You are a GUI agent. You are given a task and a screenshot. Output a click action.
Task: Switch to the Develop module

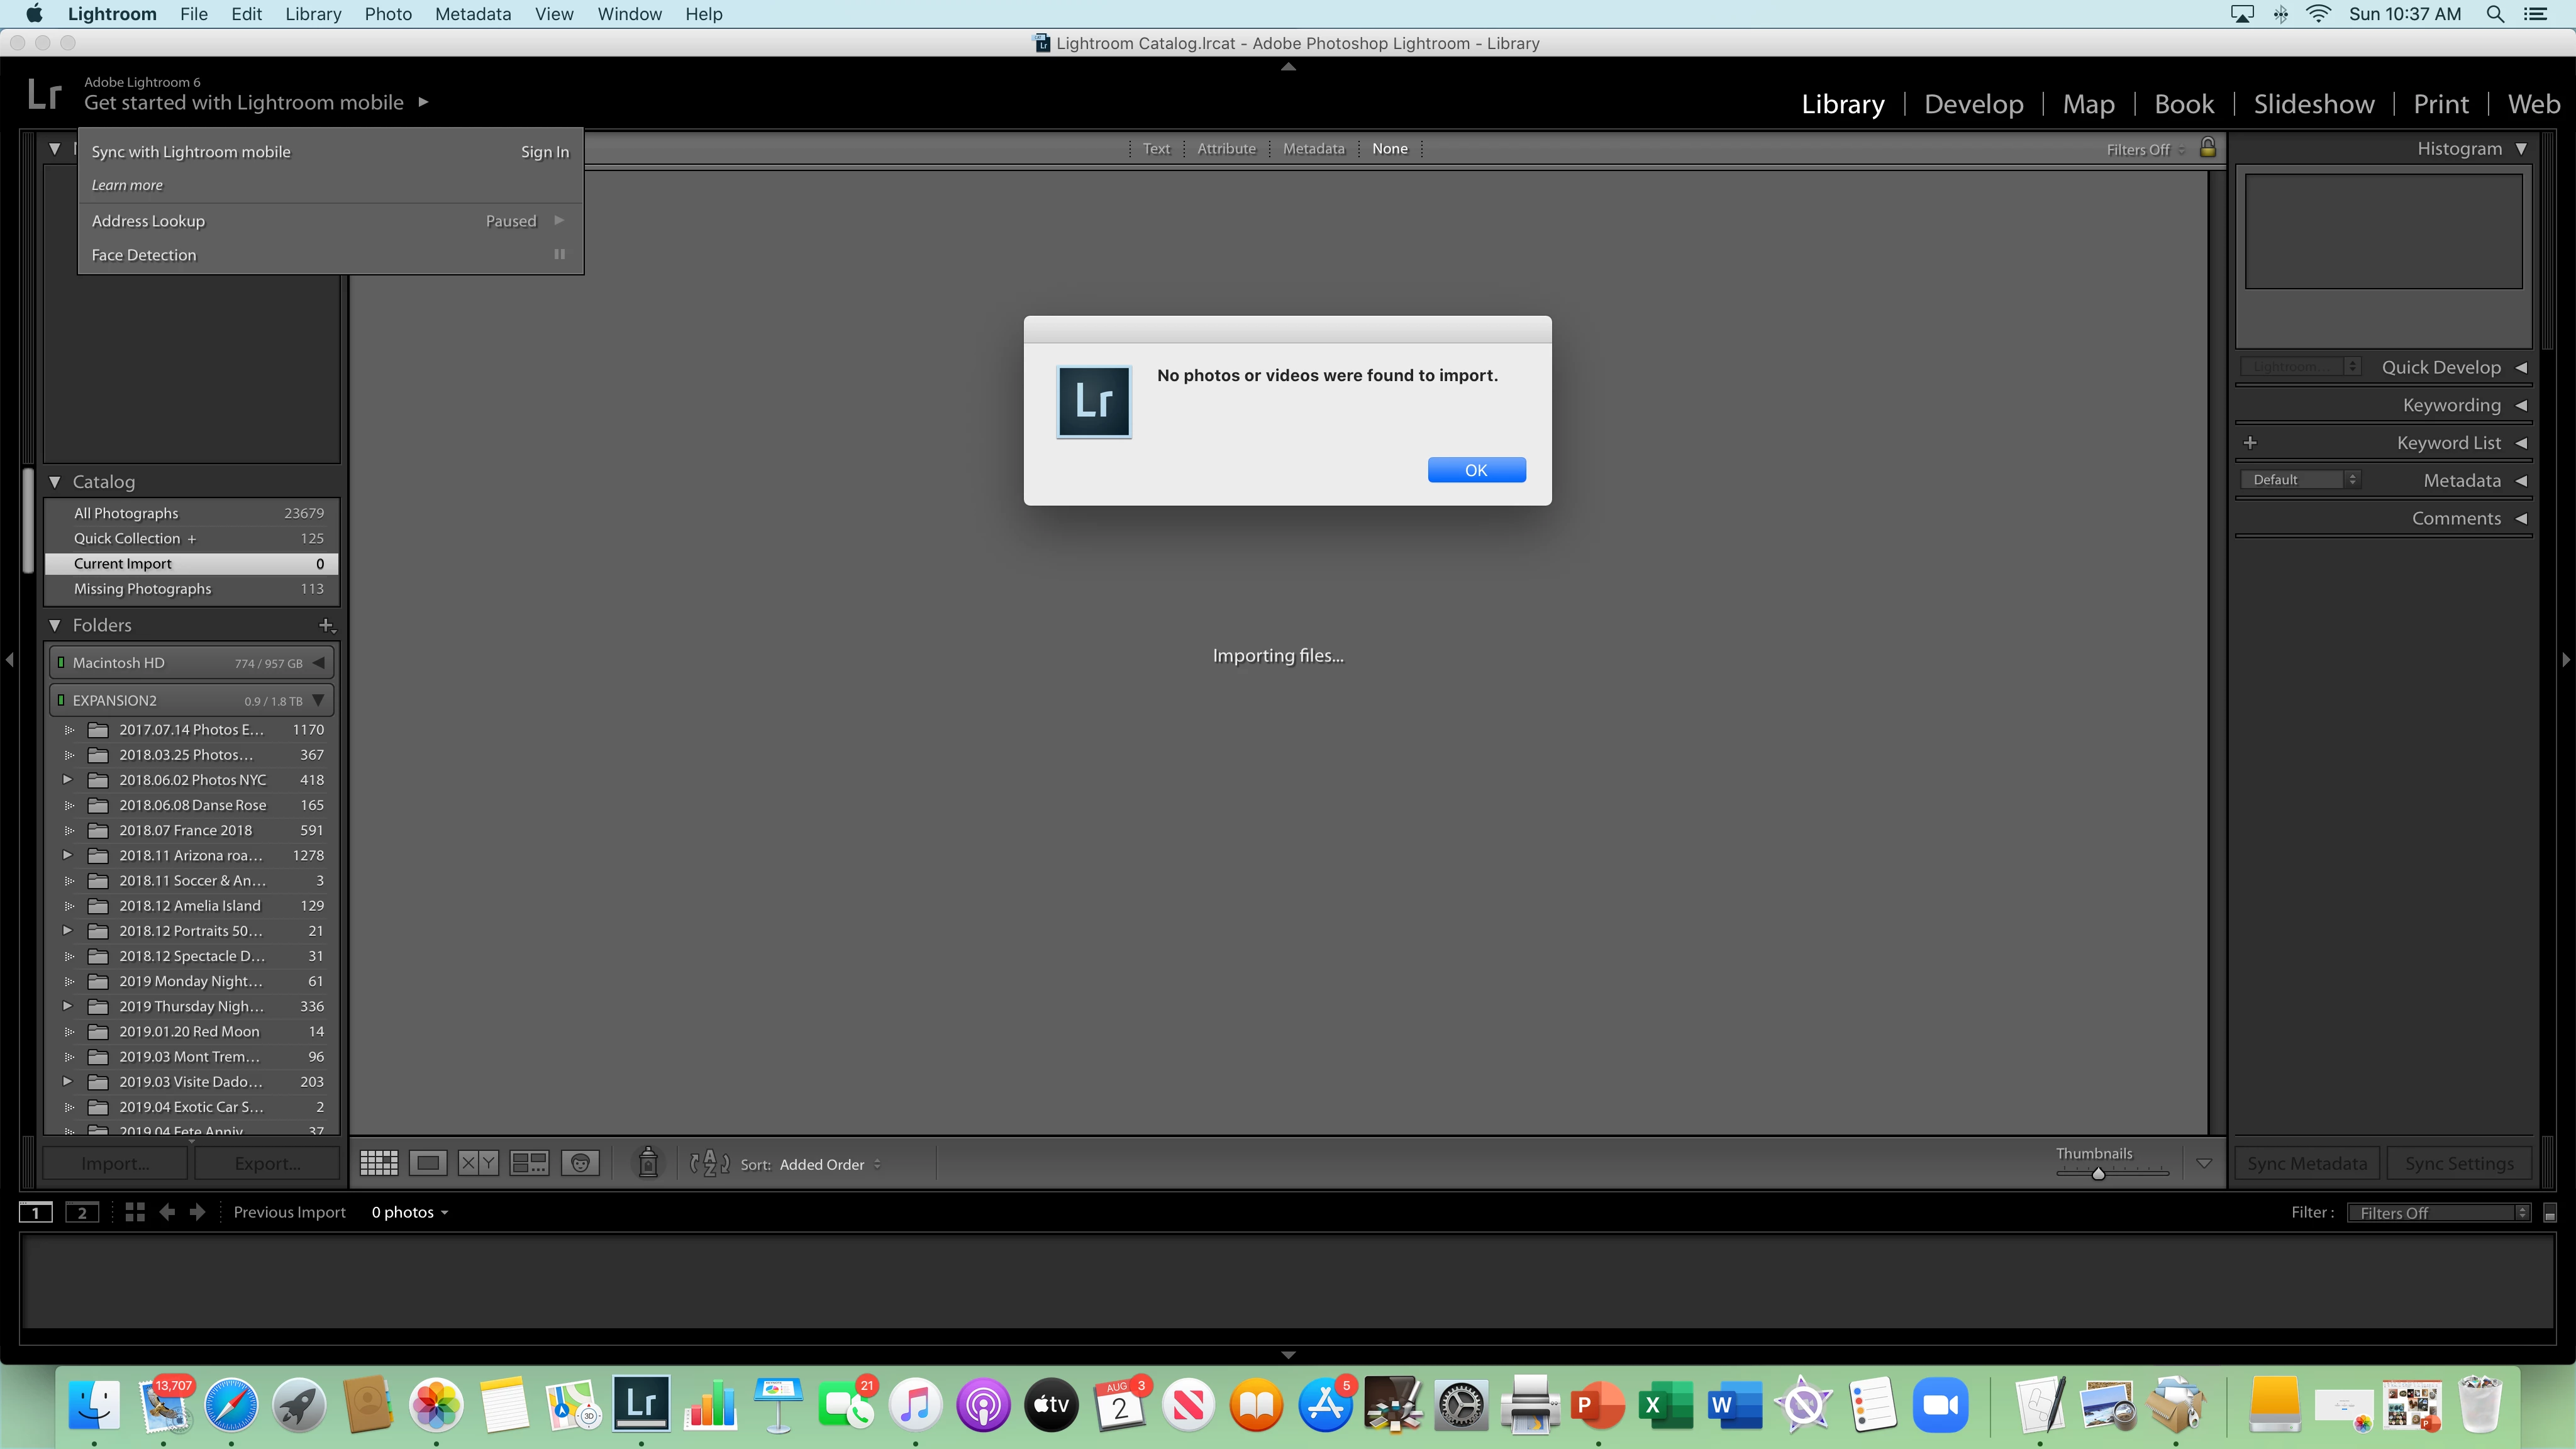click(1973, 104)
